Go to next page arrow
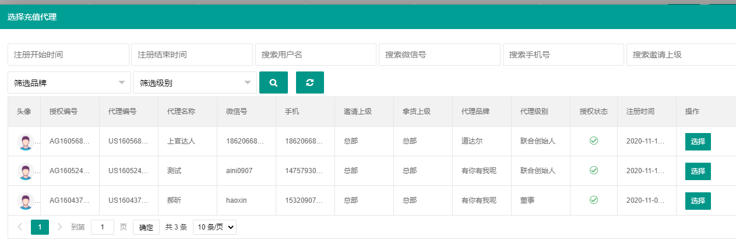 click(x=59, y=227)
